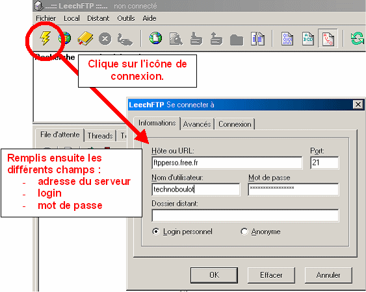
Task: Click the Hôte ou URL field
Action: [227, 163]
